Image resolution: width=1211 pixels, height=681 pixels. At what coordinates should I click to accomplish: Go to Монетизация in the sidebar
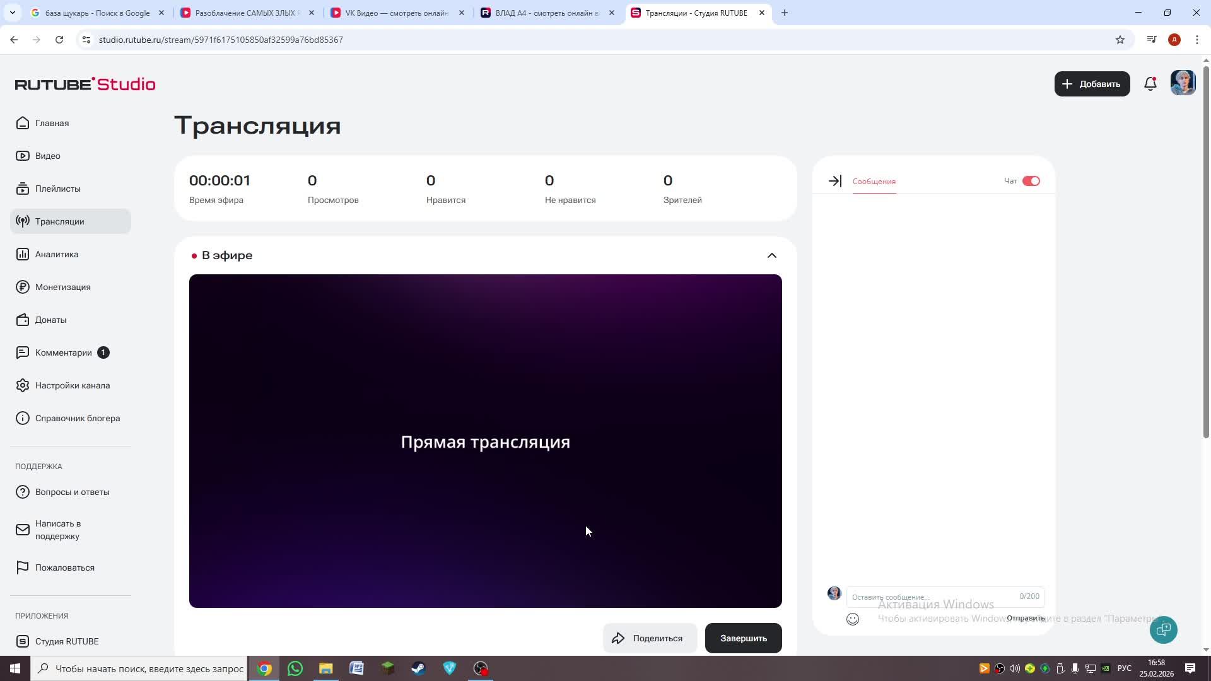tap(62, 287)
